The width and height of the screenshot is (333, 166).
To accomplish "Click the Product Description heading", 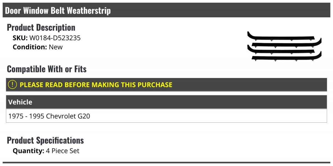I will point(41,27).
